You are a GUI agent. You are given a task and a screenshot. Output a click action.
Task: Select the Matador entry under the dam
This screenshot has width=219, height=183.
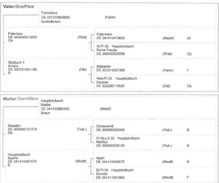coord(14,125)
